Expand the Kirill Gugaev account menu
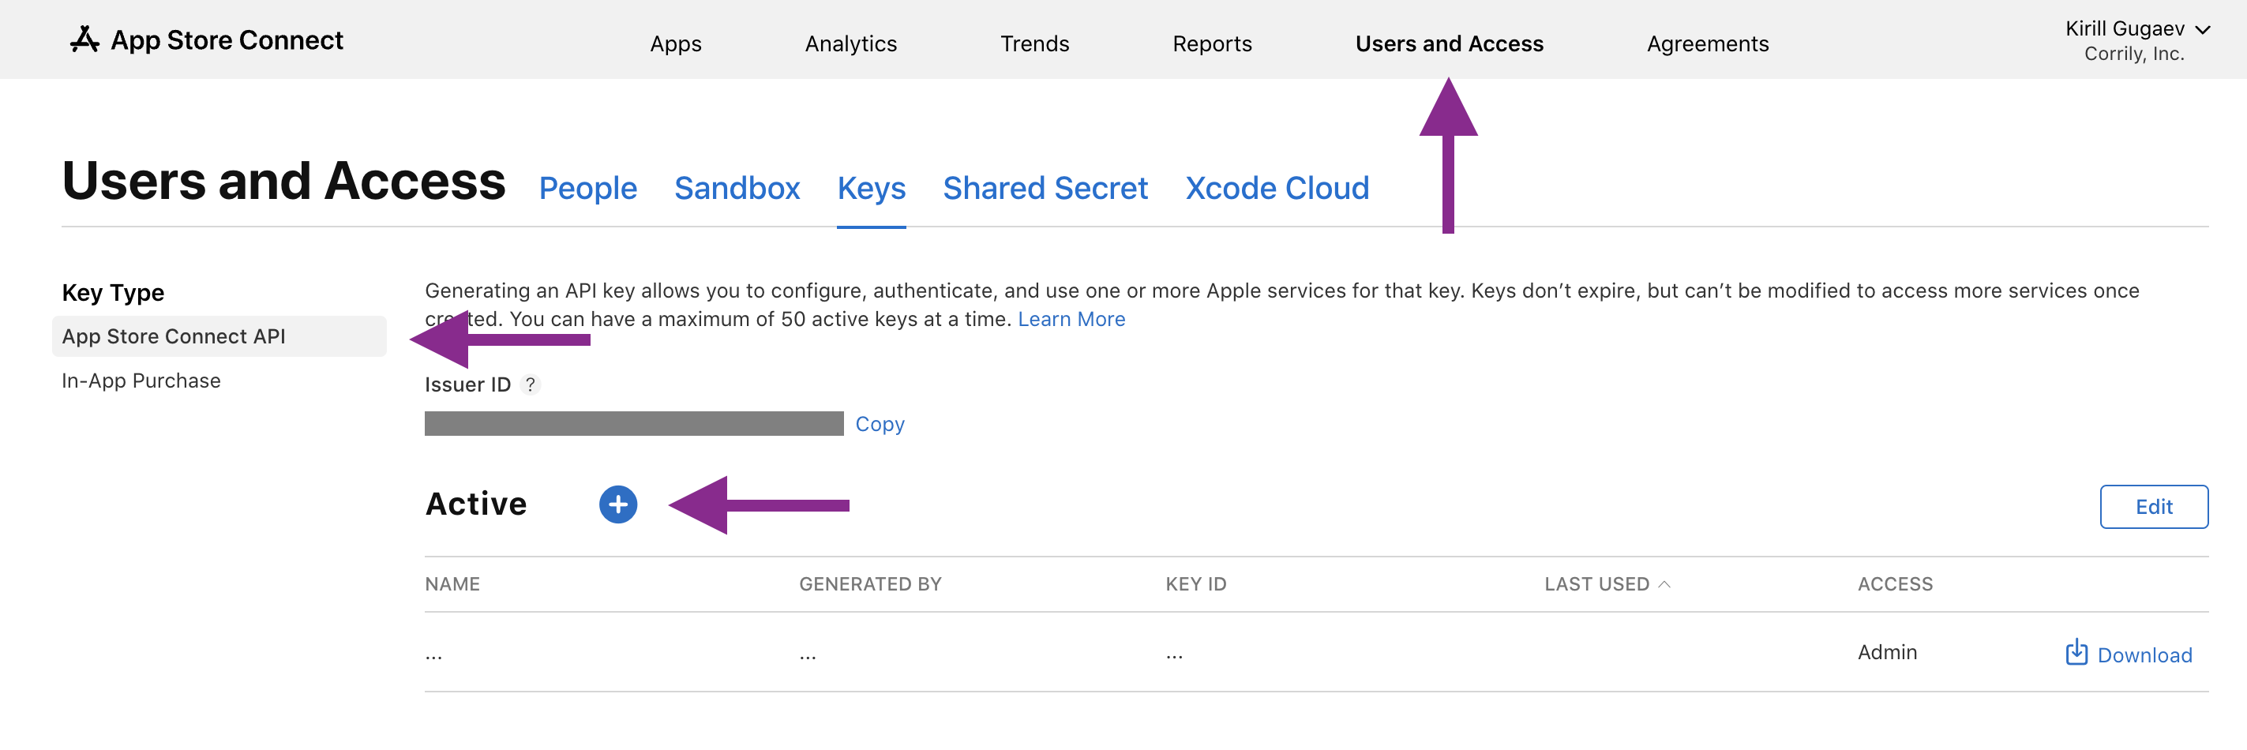Image resolution: width=2247 pixels, height=750 pixels. (x=2136, y=40)
